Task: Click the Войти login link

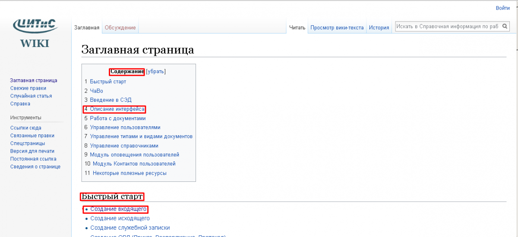Action: (x=502, y=8)
